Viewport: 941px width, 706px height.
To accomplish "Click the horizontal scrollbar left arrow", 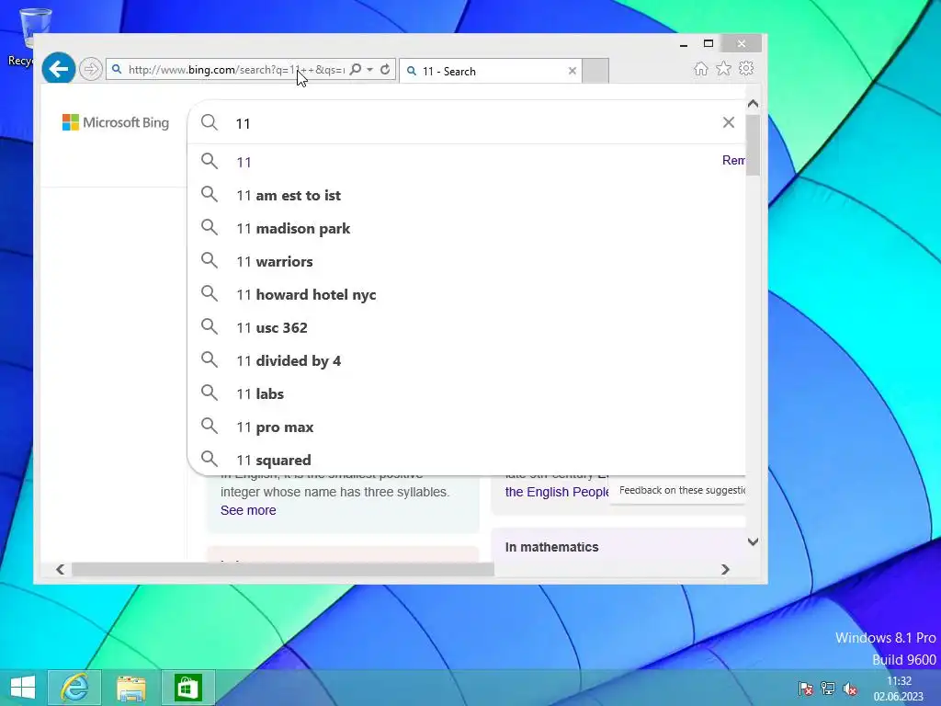I will pyautogui.click(x=60, y=569).
